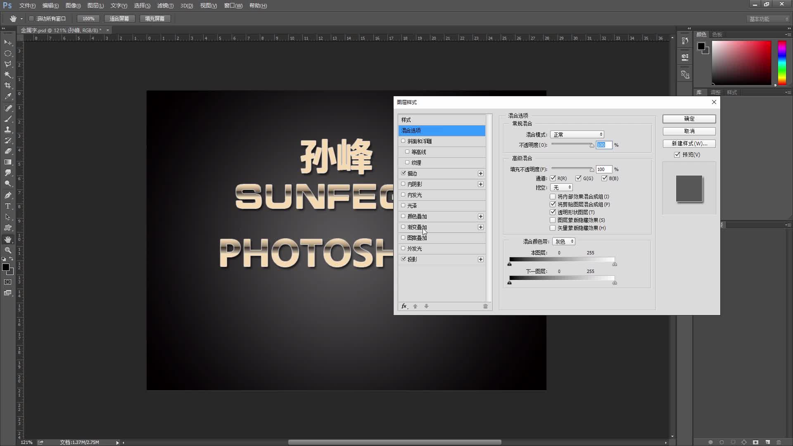The width and height of the screenshot is (793, 446).
Task: Click the fx icon at dialog bottom
Action: 404,306
